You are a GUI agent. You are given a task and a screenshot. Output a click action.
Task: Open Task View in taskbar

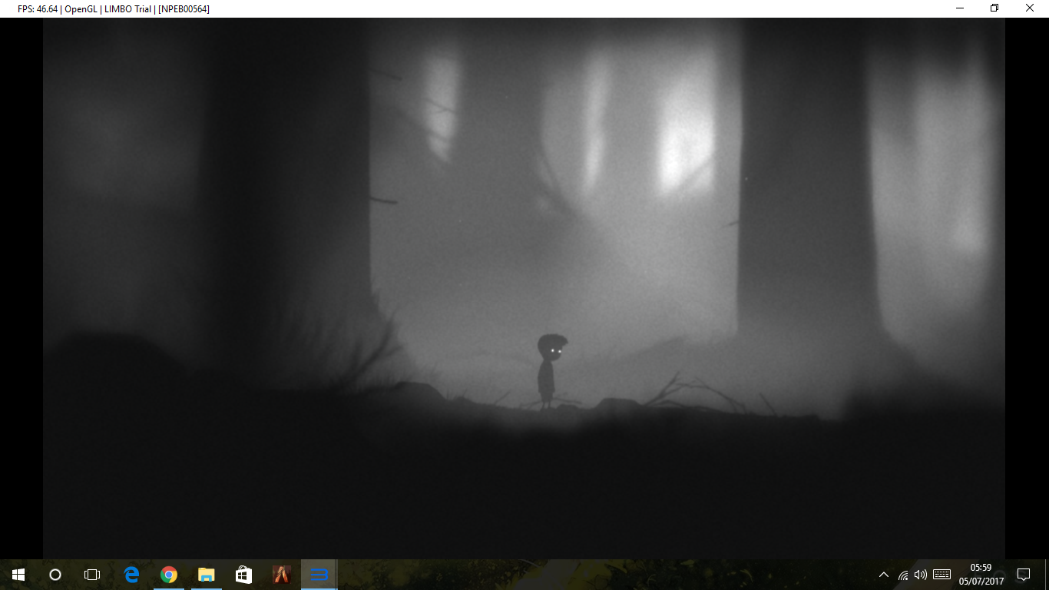(x=92, y=575)
